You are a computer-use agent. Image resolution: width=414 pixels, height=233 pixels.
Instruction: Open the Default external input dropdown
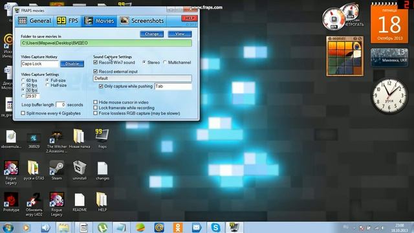coord(142,78)
